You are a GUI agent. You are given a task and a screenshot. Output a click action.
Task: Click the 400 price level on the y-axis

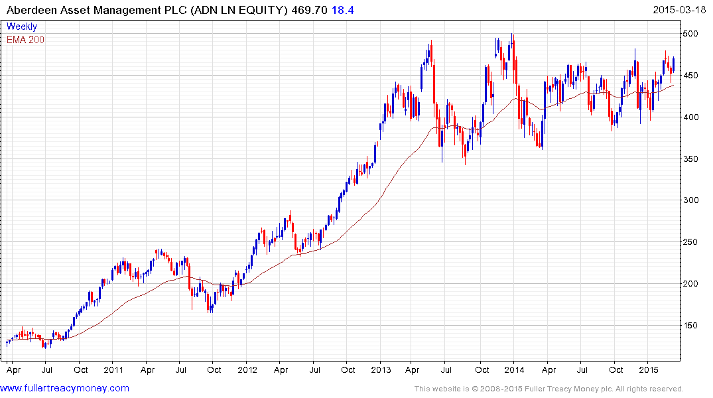coord(692,117)
